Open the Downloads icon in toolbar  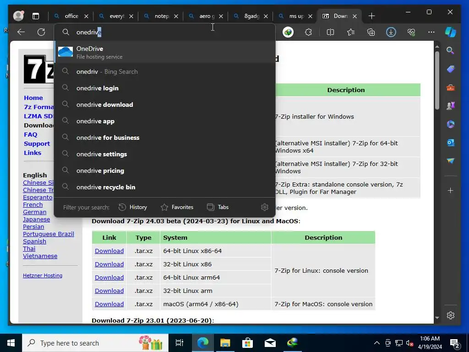point(391,32)
